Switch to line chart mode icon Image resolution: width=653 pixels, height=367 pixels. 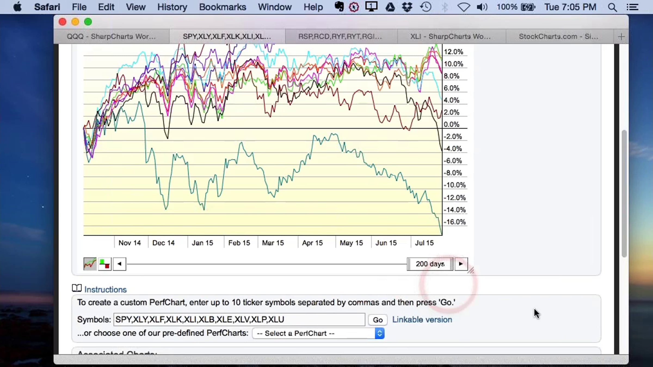(90, 264)
